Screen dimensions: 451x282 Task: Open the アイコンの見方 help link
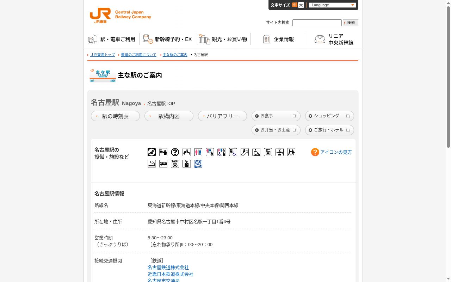[x=332, y=152]
